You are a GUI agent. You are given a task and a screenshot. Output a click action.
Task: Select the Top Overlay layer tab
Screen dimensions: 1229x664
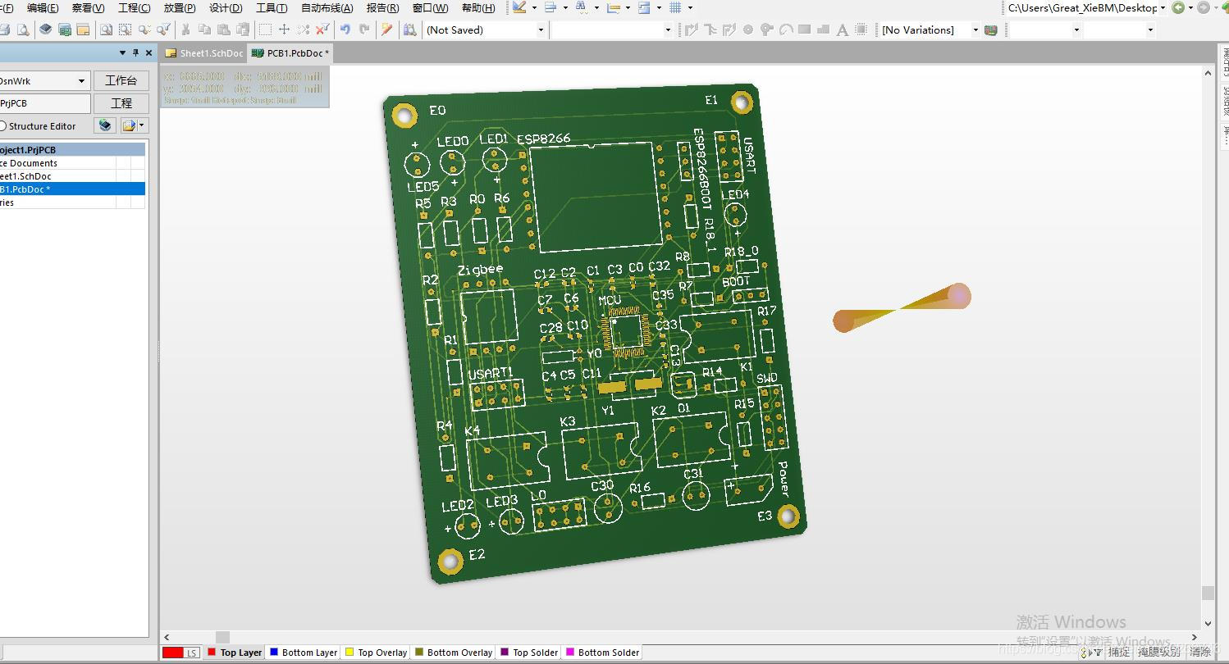coord(377,653)
